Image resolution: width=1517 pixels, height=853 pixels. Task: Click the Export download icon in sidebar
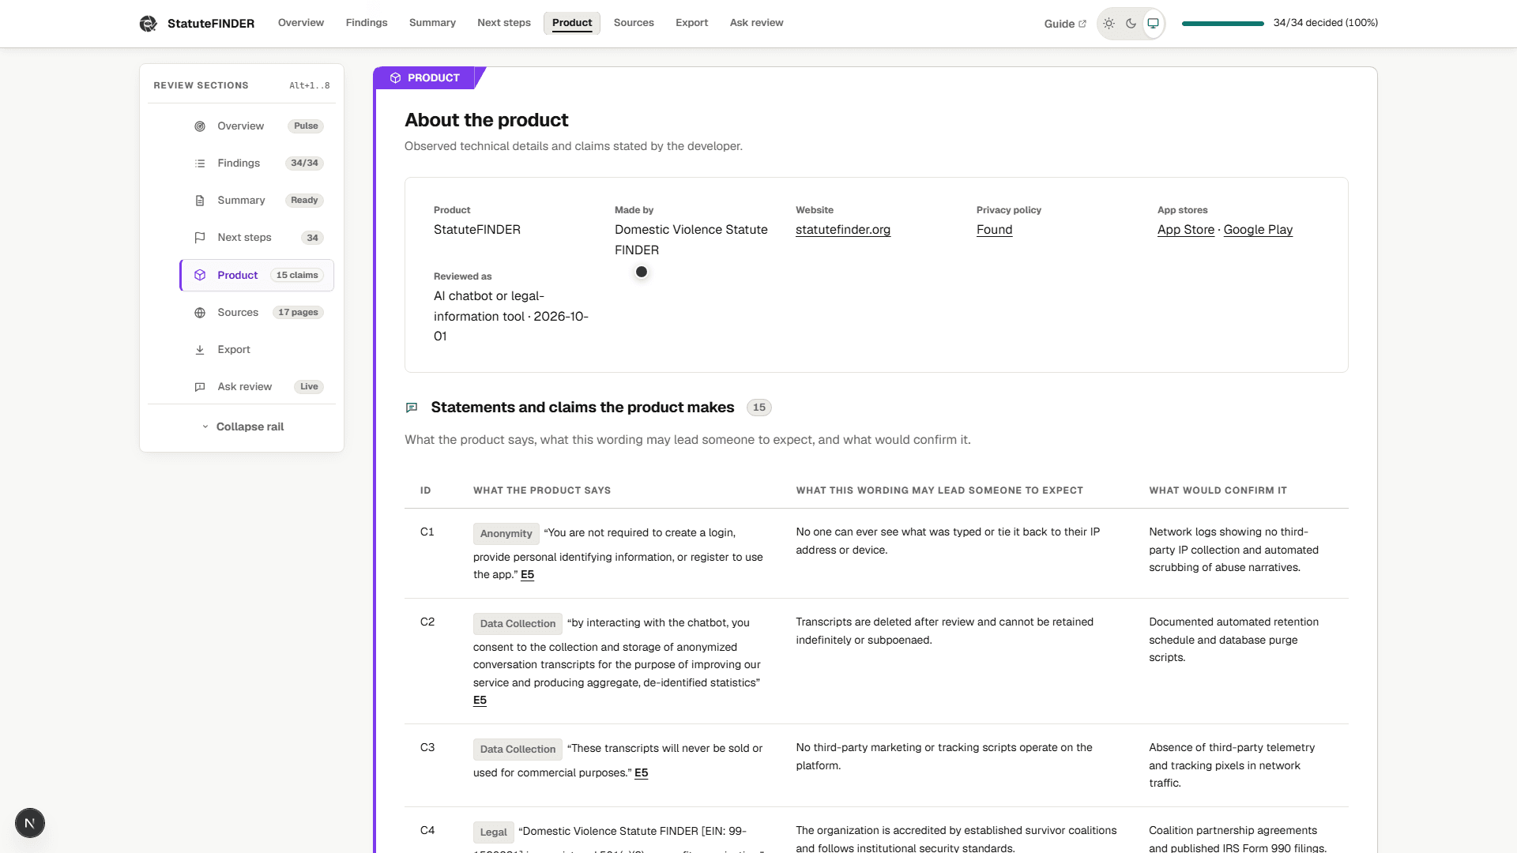click(200, 350)
